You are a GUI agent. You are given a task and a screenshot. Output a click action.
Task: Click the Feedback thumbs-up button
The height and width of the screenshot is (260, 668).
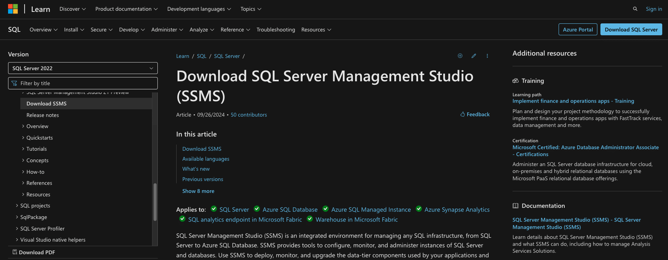tap(475, 114)
